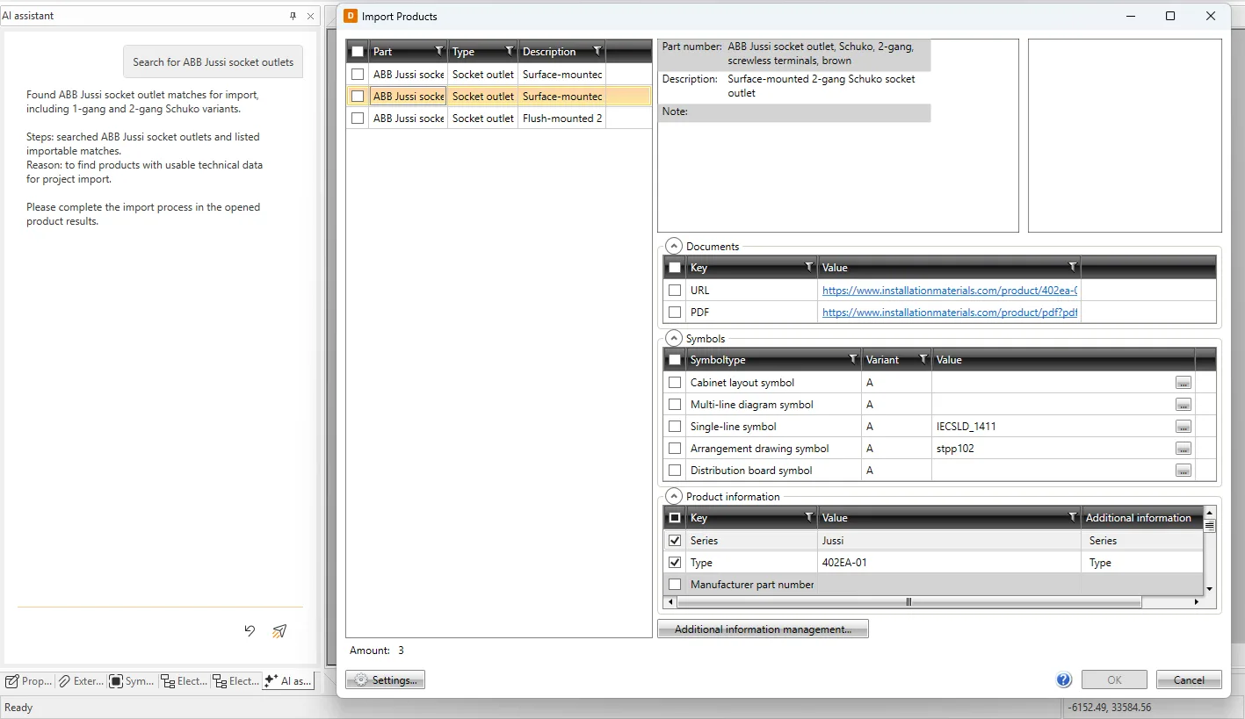Filter the Description column
This screenshot has width=1245, height=719.
coord(597,51)
